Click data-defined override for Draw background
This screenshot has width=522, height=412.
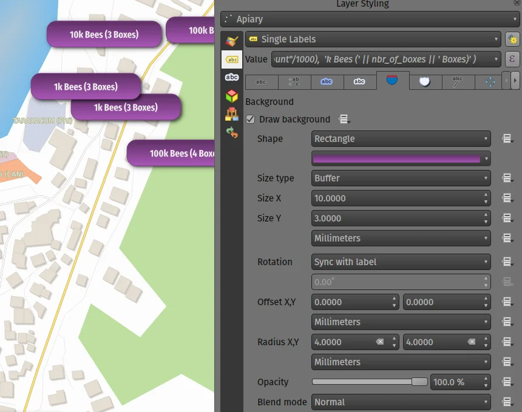pyautogui.click(x=345, y=120)
